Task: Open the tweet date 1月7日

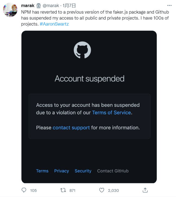Action: click(69, 5)
